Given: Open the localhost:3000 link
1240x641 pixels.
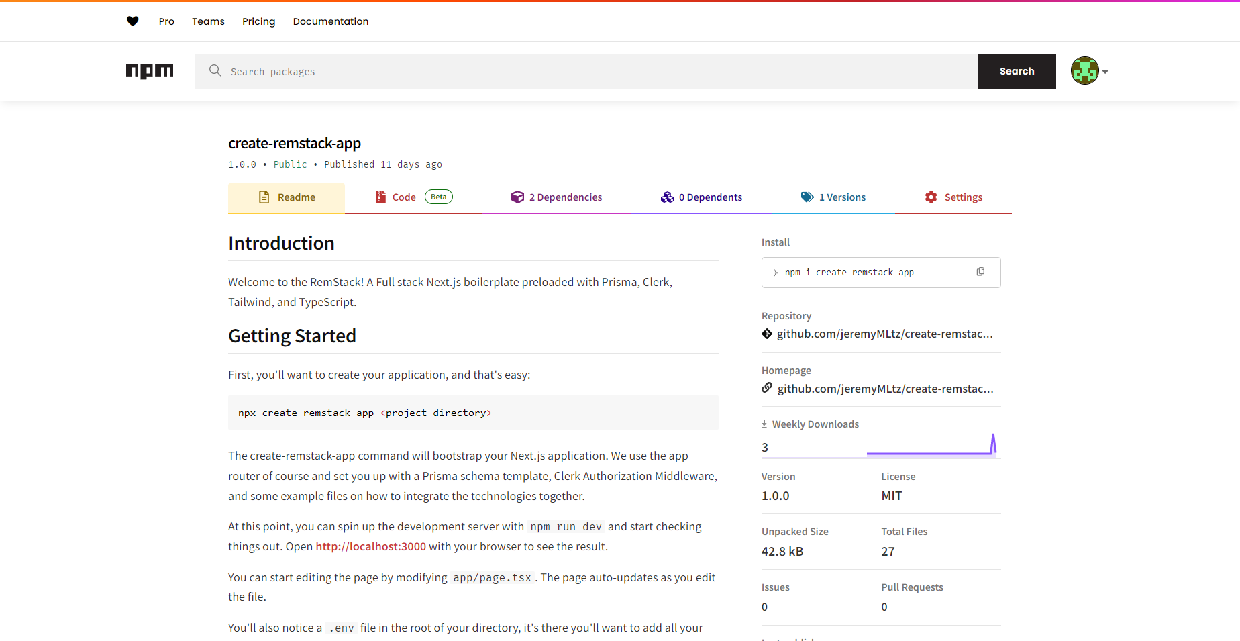Looking at the screenshot, I should (370, 546).
